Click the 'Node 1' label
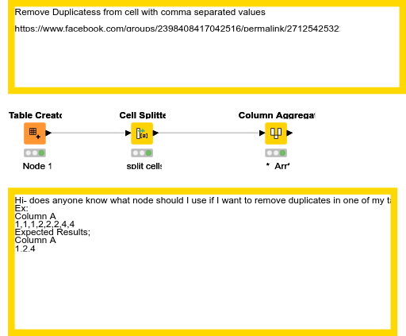Screen dimensions: 406x336 click(x=37, y=166)
